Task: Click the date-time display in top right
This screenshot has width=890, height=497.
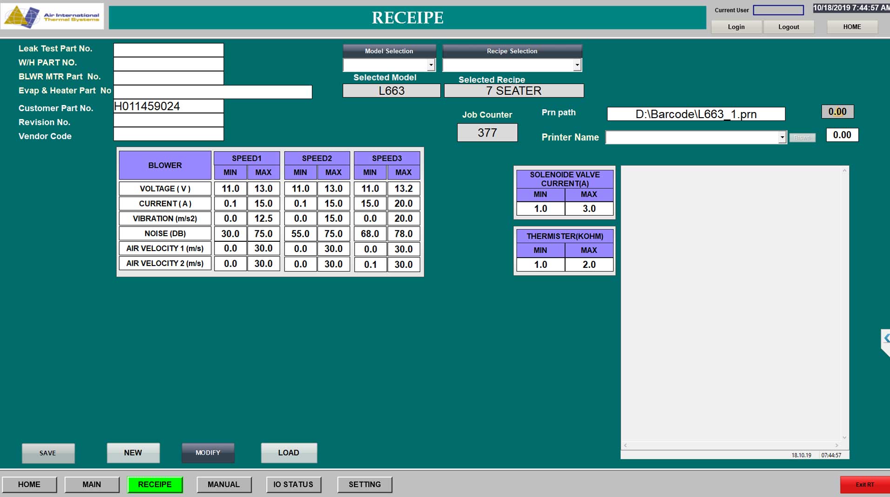Action: point(851,8)
